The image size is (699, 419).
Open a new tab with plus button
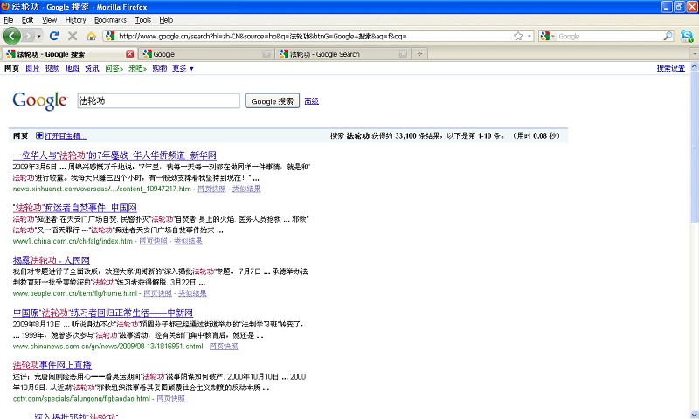tap(421, 54)
